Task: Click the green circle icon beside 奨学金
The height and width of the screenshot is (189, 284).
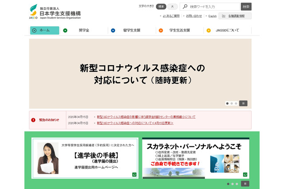Action: pos(65,31)
